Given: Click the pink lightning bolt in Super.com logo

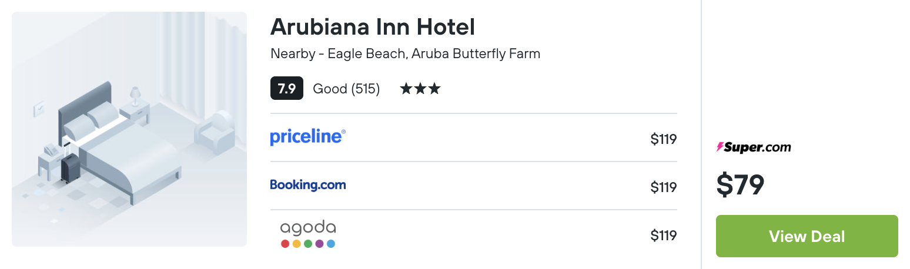Looking at the screenshot, I should point(720,147).
